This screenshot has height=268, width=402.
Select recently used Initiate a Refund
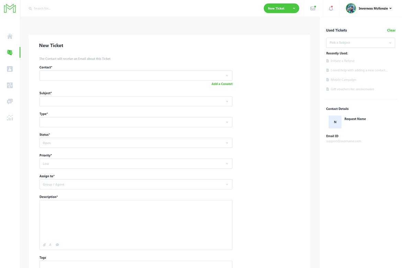pyautogui.click(x=342, y=61)
